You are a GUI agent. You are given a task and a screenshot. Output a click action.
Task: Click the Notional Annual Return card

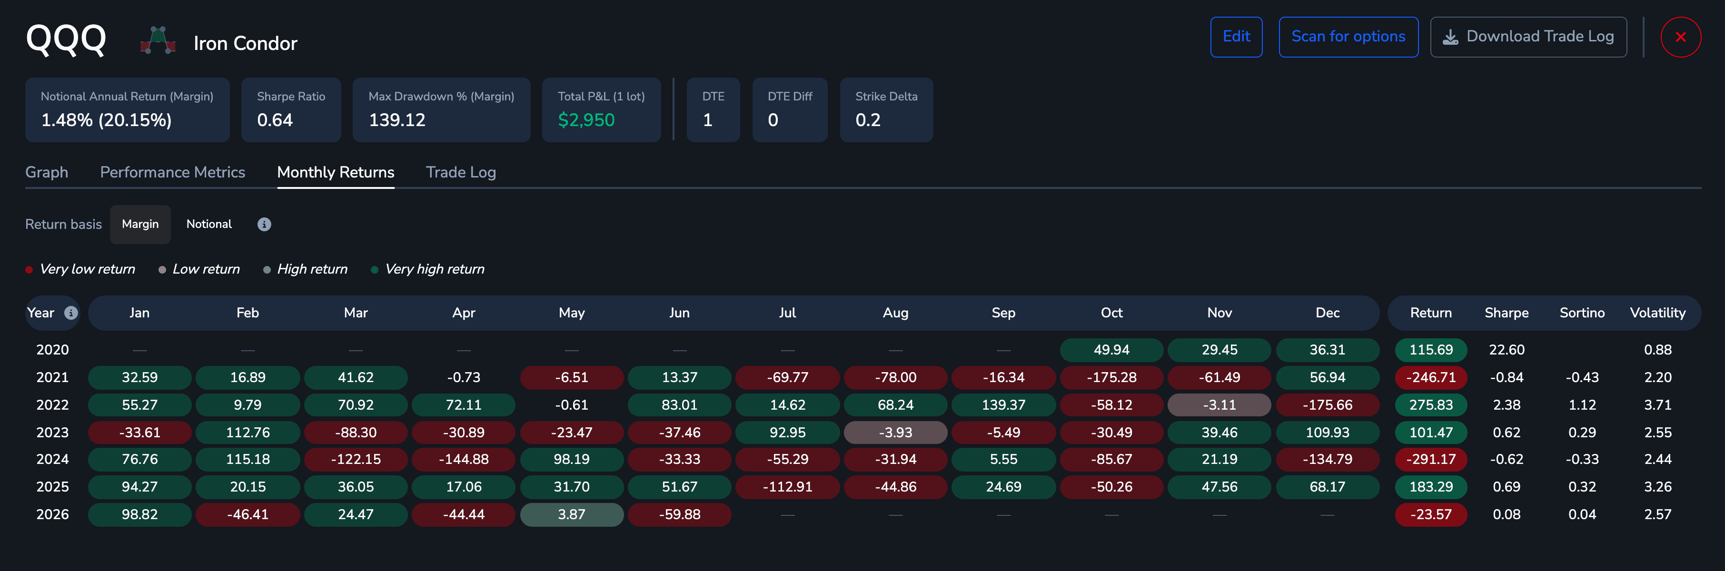click(127, 110)
